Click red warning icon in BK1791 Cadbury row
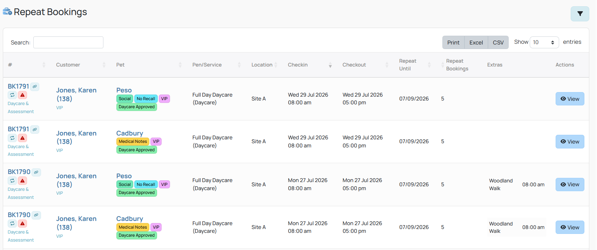The height and width of the screenshot is (250, 597). point(22,138)
